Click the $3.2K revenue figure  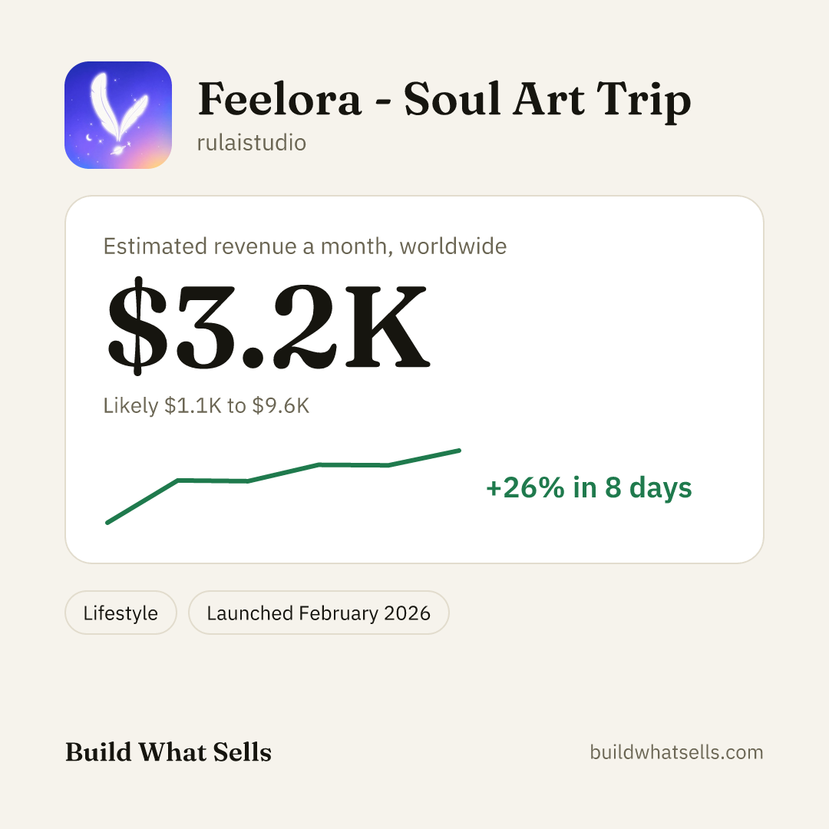(x=269, y=325)
